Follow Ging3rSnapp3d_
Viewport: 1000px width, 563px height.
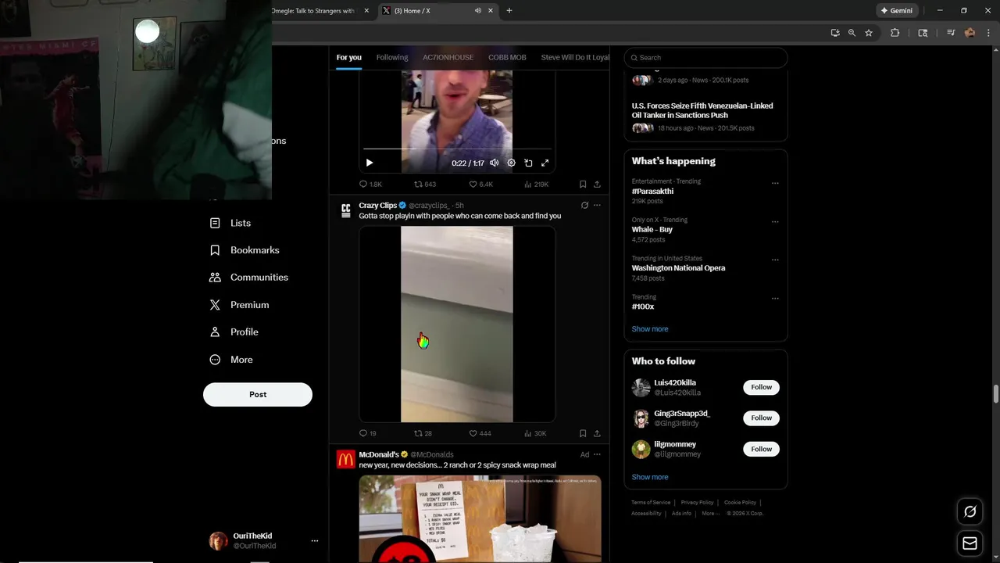click(762, 418)
